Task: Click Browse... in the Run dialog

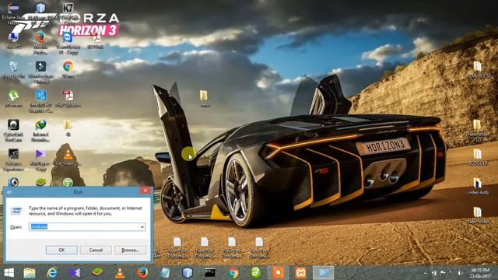Action: 130,250
